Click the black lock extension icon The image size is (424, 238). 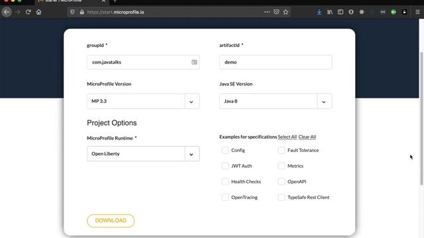pos(405,12)
